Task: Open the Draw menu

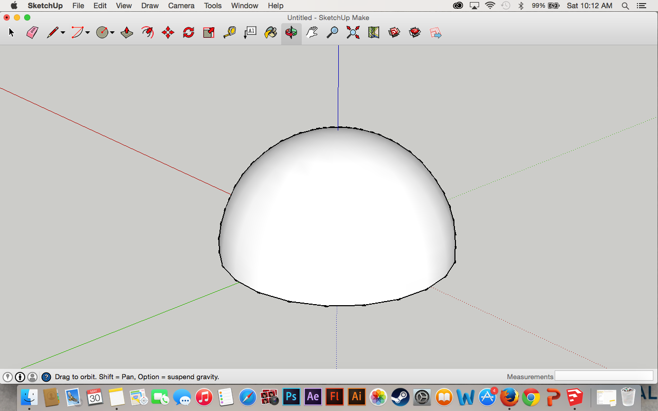Action: coord(150,6)
